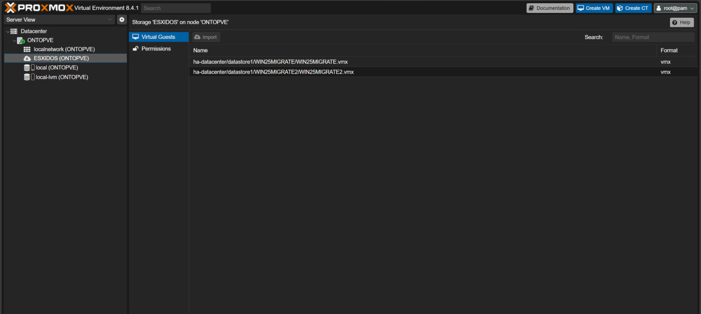The width and height of the screenshot is (701, 314).
Task: Click the Virtual Guests monitor icon
Action: click(x=136, y=37)
